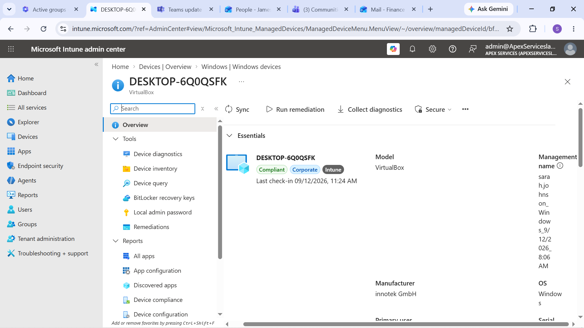Click the device menu vertical scrollbar
The image size is (584, 328).
220,192
